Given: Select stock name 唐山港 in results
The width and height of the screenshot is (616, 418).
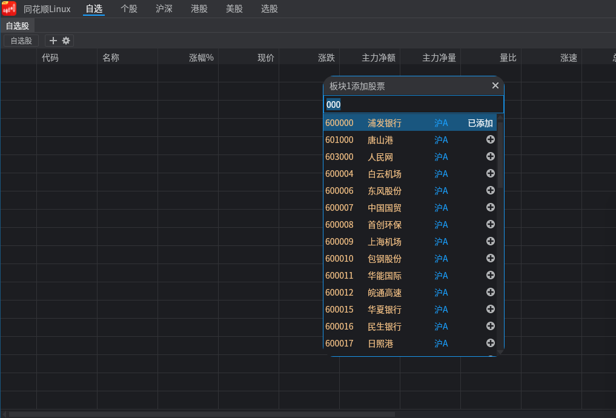Looking at the screenshot, I should [380, 140].
